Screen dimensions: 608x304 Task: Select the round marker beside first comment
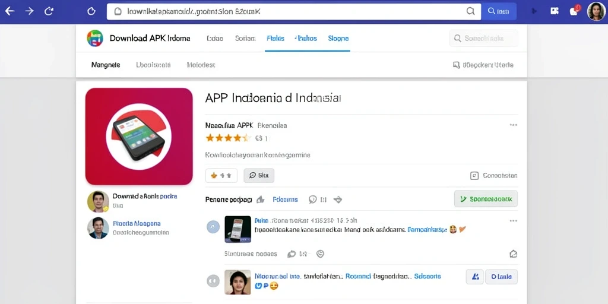click(x=213, y=226)
